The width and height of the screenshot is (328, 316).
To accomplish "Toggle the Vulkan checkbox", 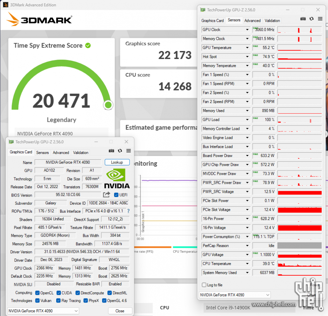I will coord(37,301).
